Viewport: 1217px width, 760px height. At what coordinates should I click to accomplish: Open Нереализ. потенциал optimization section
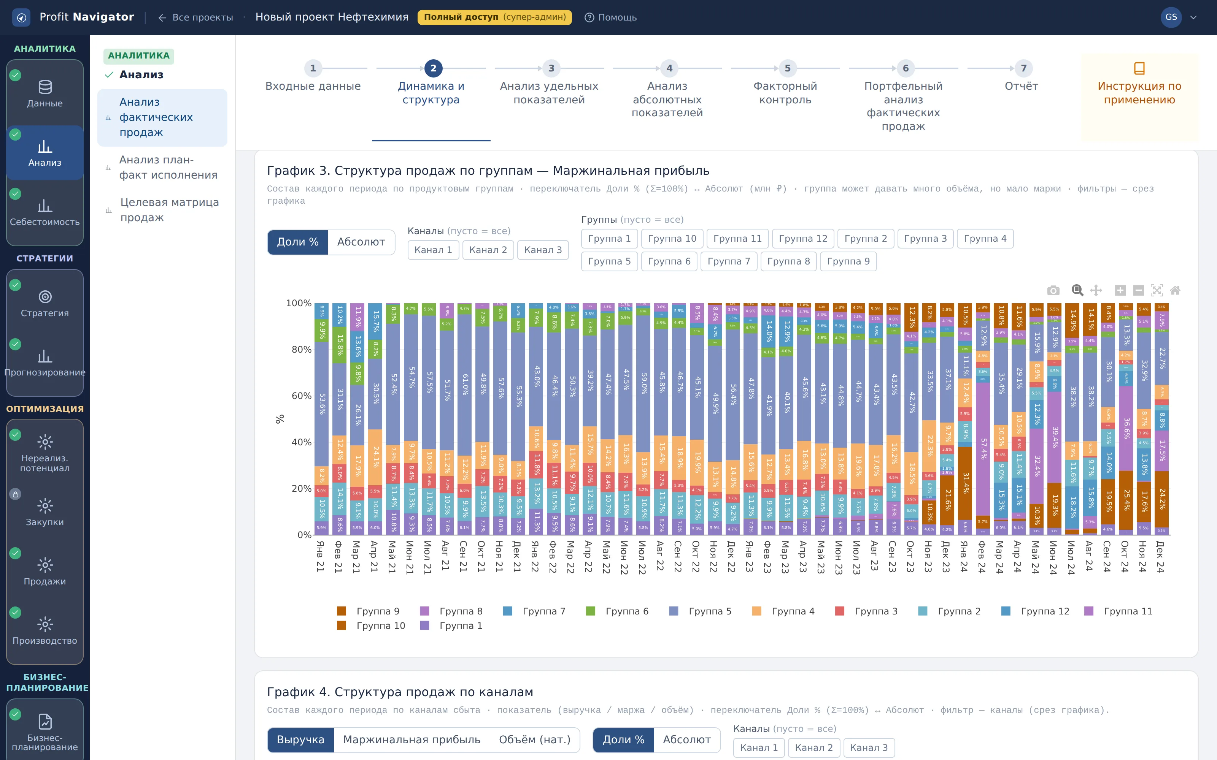tap(45, 453)
